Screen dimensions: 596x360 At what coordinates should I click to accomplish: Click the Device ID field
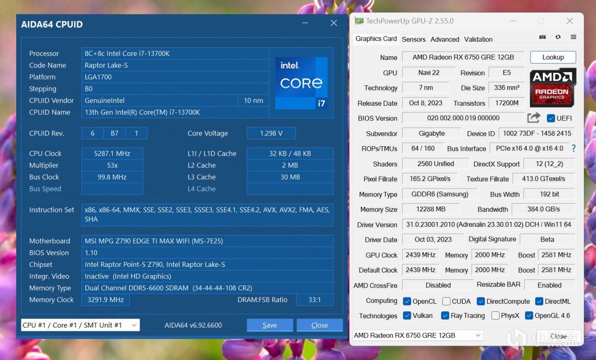(537, 133)
